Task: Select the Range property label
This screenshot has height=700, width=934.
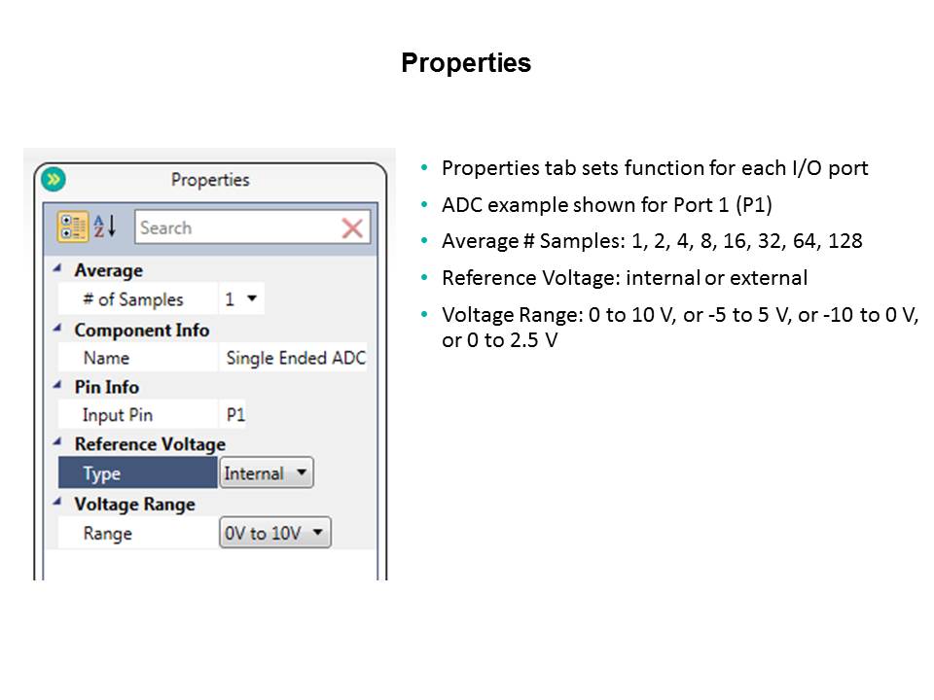Action: coord(107,534)
